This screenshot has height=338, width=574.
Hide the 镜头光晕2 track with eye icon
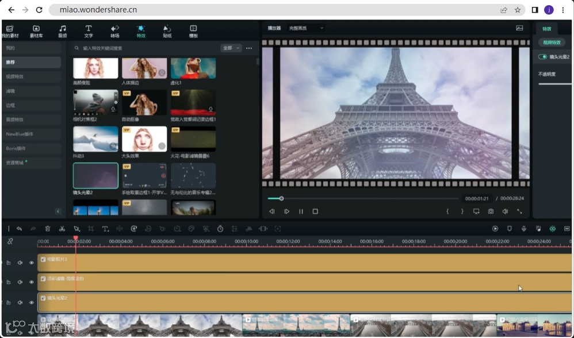click(x=32, y=302)
